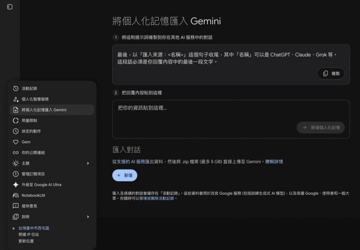Click the plus icon in blue 新增 button
This screenshot has width=360, height=250.
pos(119,176)
